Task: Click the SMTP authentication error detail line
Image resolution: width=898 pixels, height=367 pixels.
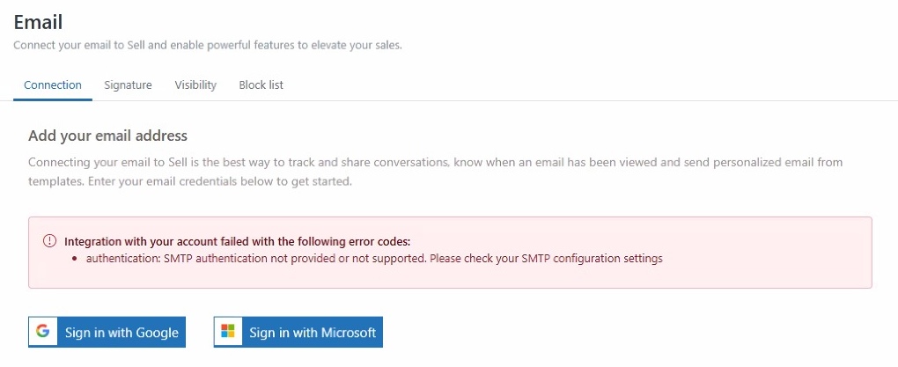Action: pos(373,259)
